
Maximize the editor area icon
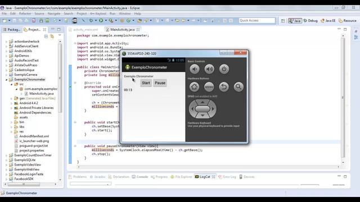tap(345, 29)
